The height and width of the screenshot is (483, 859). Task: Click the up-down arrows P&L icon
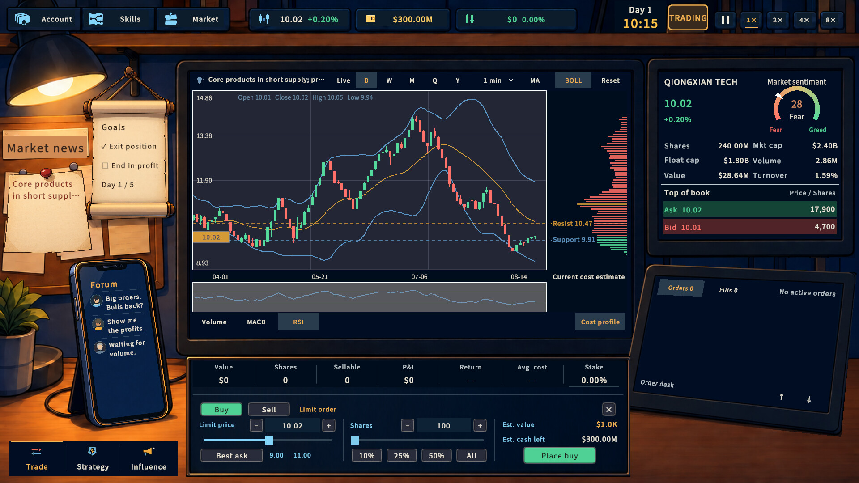pos(469,19)
